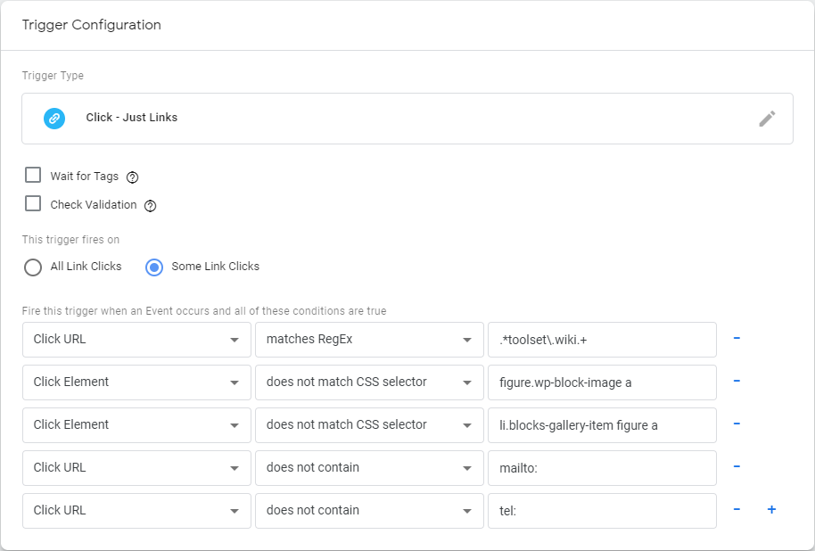Enable the Wait for Tags checkbox

33,175
